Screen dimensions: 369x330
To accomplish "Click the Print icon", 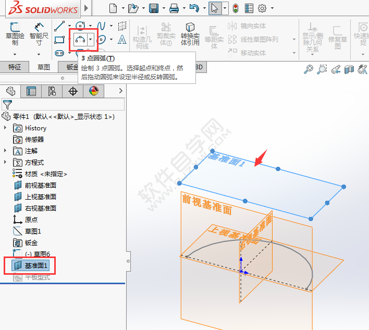I will (x=174, y=8).
